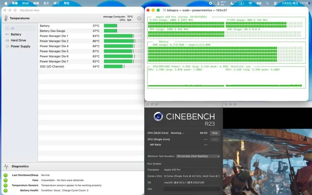Click the input source A icon
The width and height of the screenshot is (312, 195).
pos(241,3)
